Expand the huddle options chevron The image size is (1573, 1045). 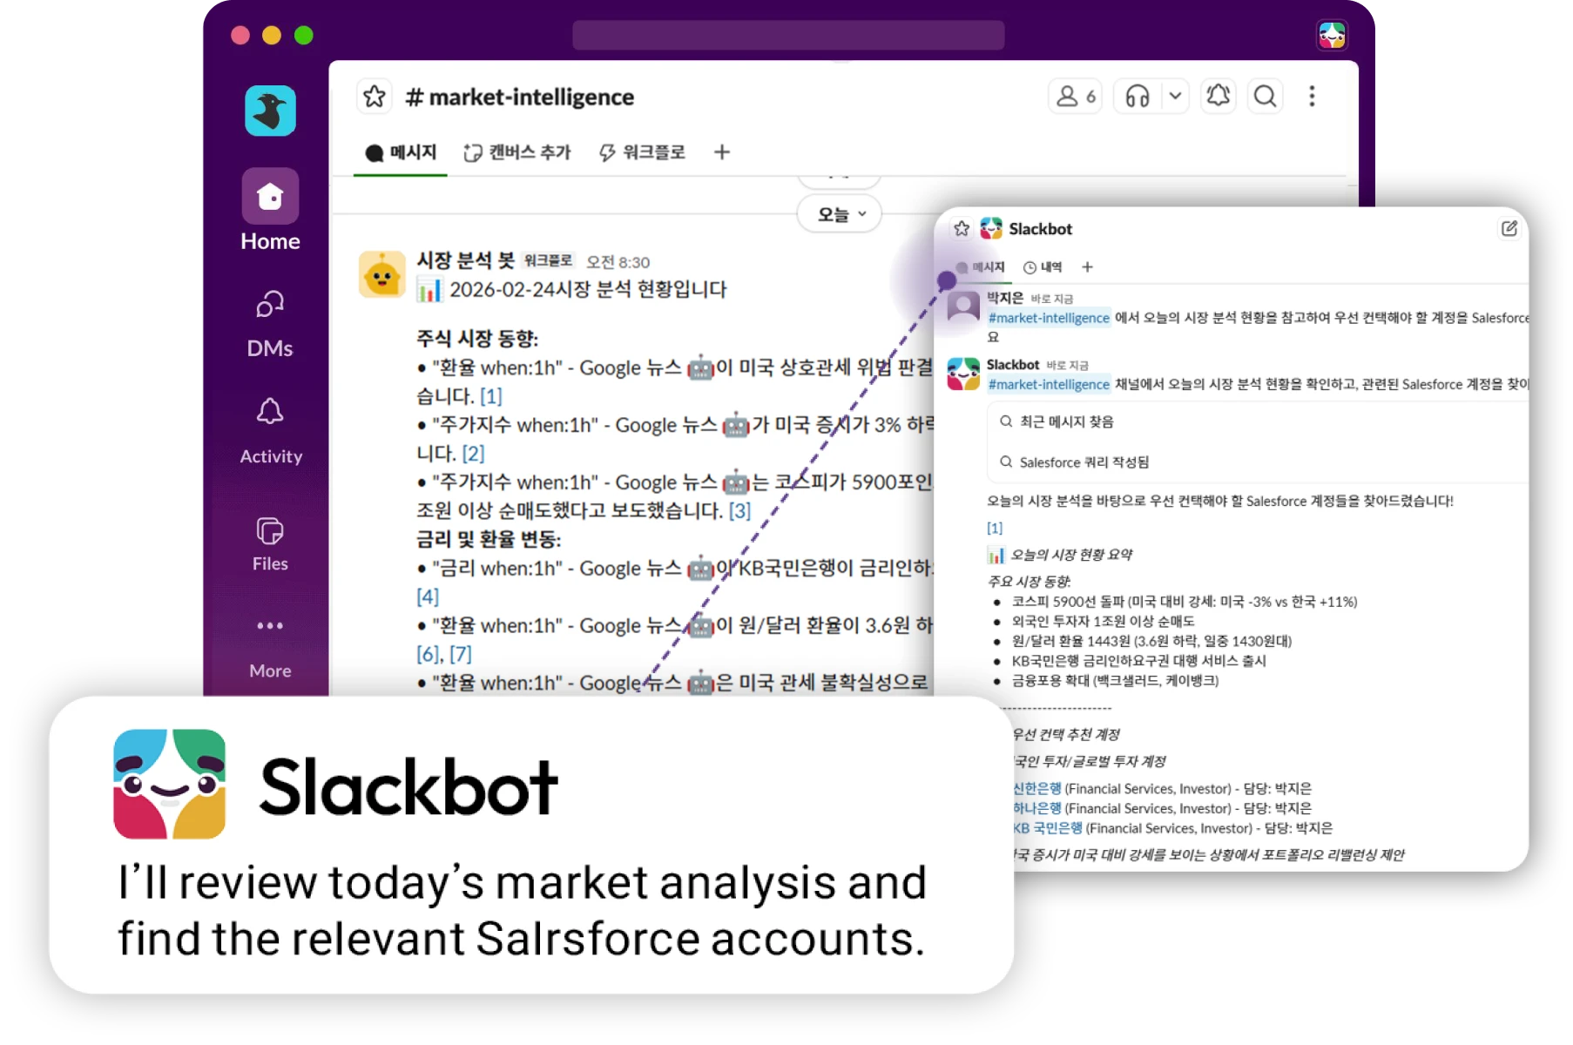[x=1175, y=96]
